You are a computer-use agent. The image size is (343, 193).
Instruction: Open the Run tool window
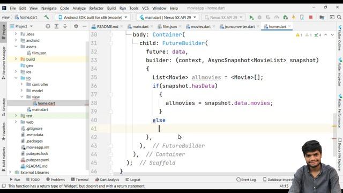point(15,180)
